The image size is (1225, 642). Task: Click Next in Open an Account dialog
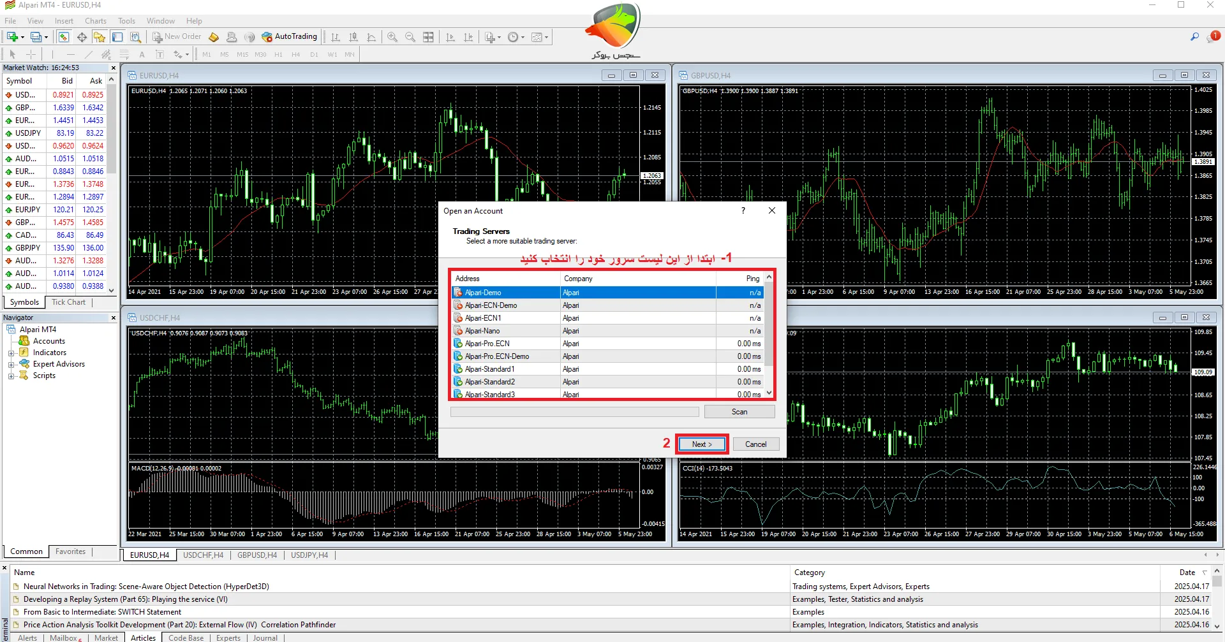point(702,444)
